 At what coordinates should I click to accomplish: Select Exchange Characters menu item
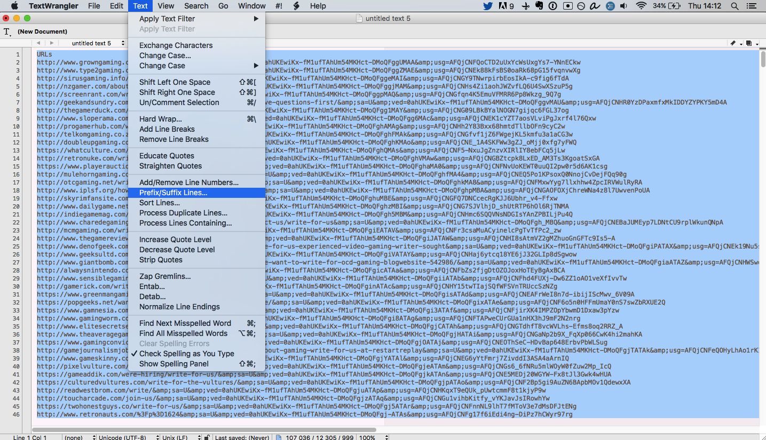(196, 45)
